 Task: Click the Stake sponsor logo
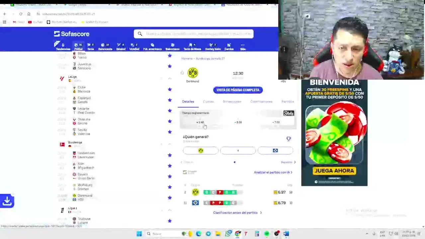pyautogui.click(x=289, y=113)
